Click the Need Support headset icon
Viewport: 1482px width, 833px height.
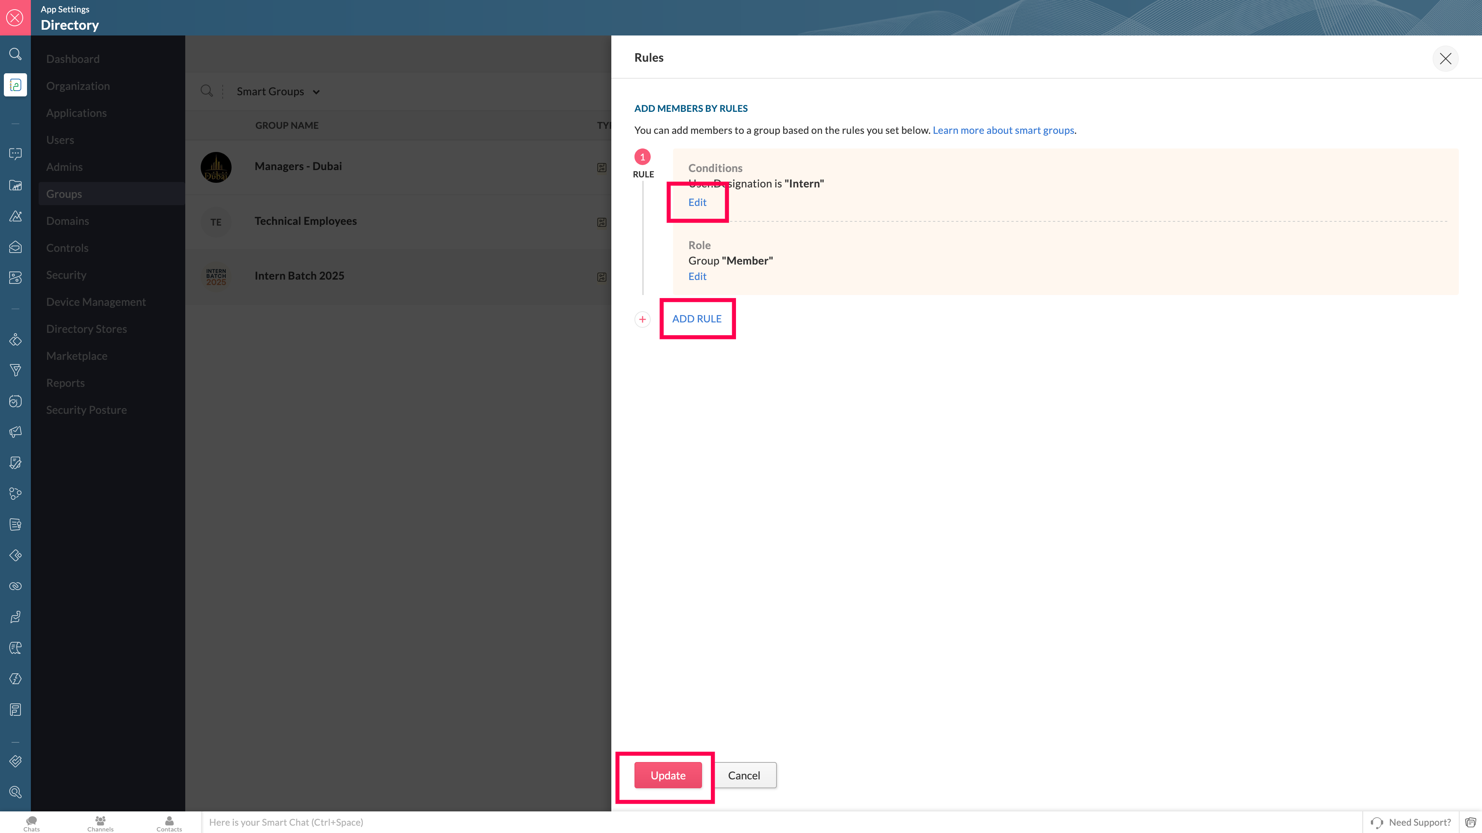click(1376, 822)
